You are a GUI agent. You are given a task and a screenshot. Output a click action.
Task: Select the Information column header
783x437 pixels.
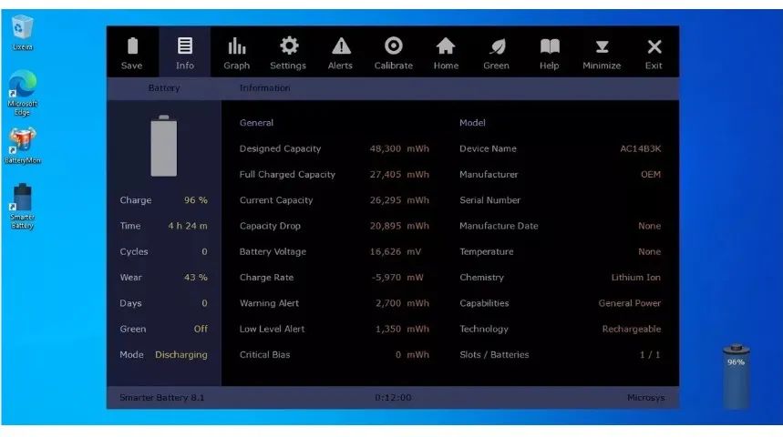pyautogui.click(x=264, y=88)
